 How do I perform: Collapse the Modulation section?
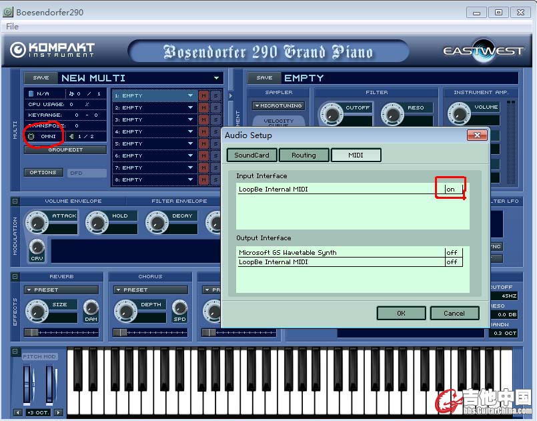coord(15,201)
